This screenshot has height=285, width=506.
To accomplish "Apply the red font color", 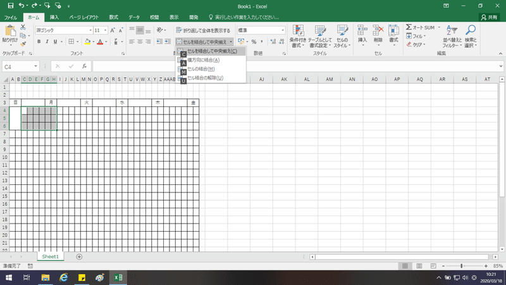I will coord(100,42).
